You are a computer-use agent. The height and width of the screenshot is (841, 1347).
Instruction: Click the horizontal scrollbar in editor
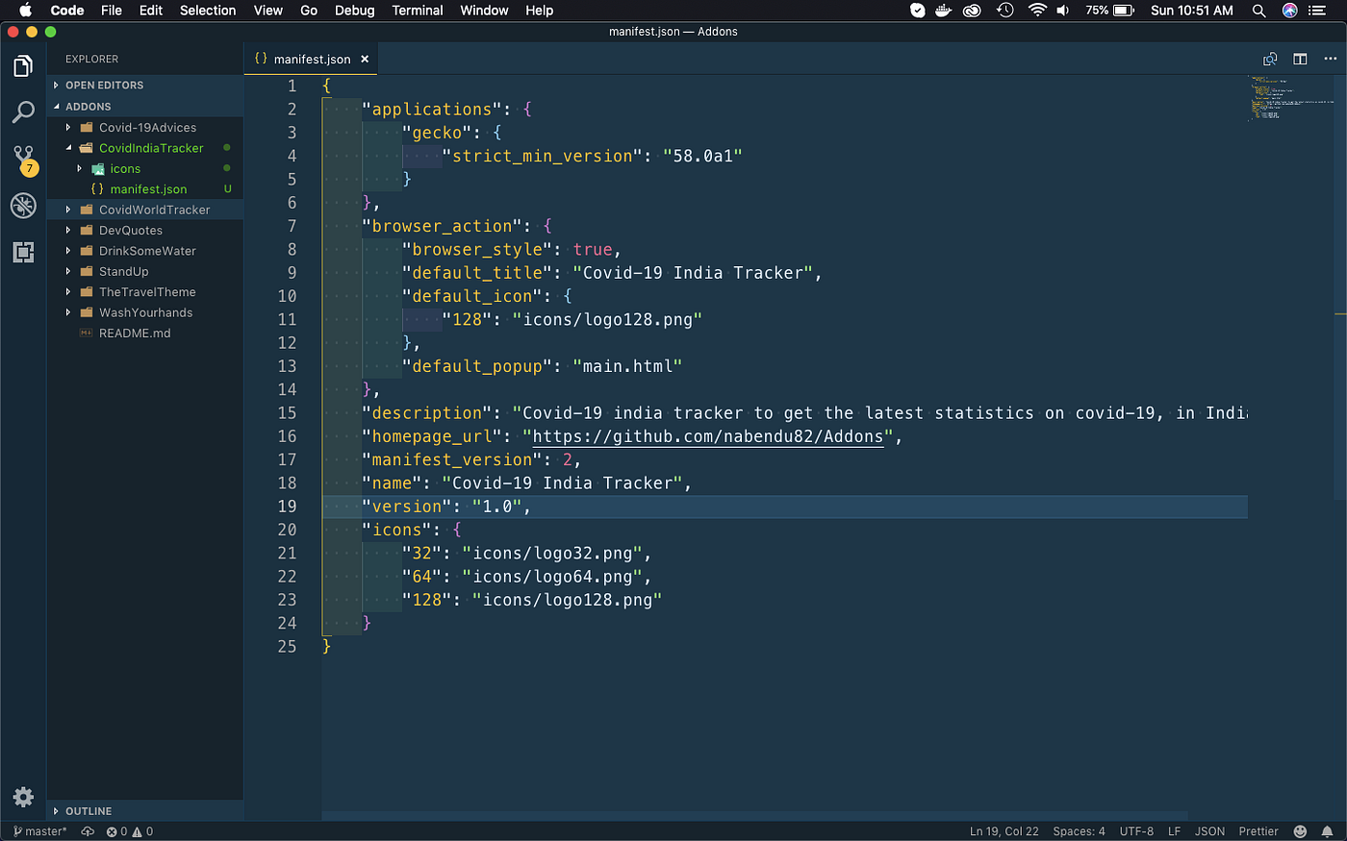click(755, 816)
